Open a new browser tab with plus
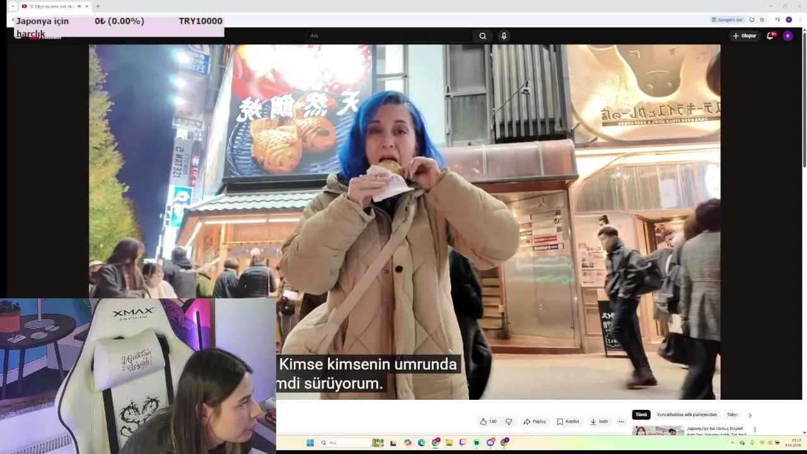This screenshot has width=807, height=454. point(98,6)
